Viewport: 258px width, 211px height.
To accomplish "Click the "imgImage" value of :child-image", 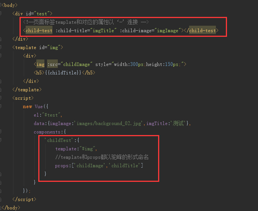I will (x=168, y=30).
